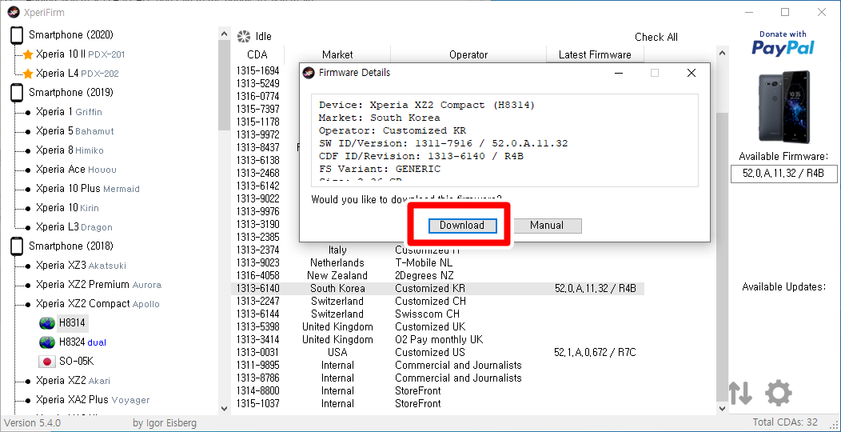Select Xperia 10 Kirin tree item
This screenshot has width=841, height=432.
[67, 208]
